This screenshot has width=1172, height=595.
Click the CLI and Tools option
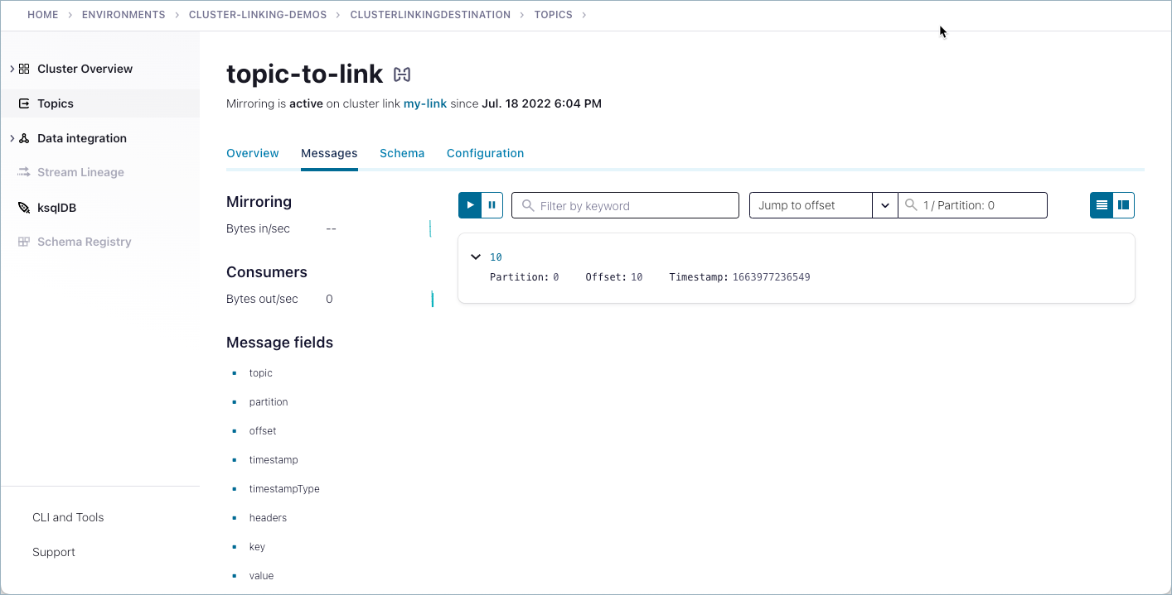pyautogui.click(x=68, y=517)
